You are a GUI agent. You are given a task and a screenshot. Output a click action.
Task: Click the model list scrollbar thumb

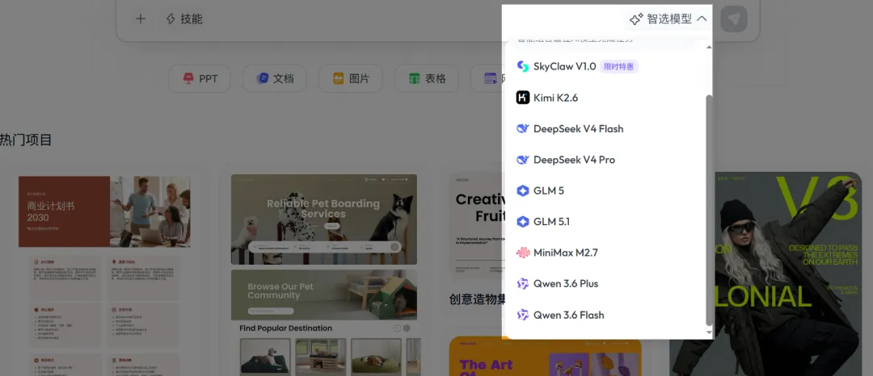click(x=709, y=210)
